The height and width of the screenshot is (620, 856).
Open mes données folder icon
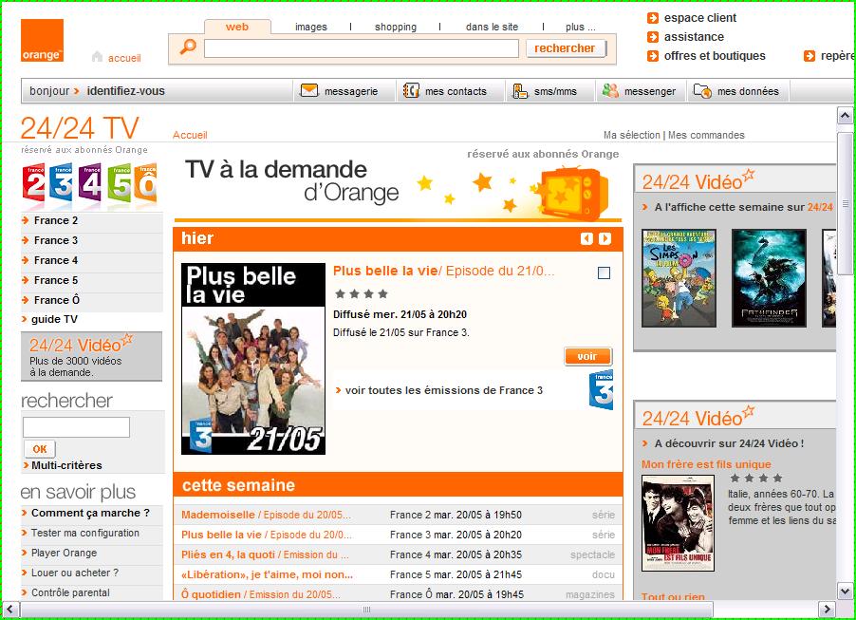point(702,91)
